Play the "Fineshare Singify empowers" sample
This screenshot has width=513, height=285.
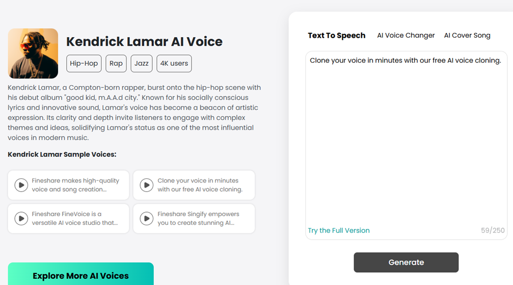pyautogui.click(x=147, y=218)
